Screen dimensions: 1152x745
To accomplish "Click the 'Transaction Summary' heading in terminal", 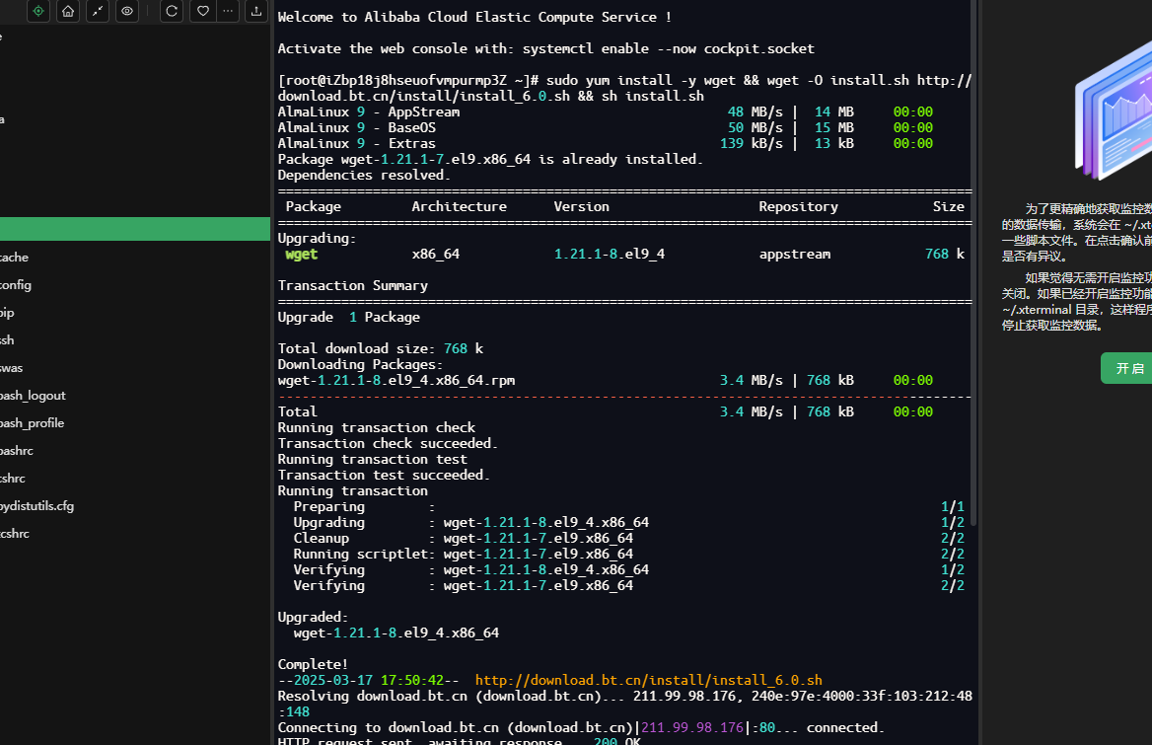I will point(353,286).
